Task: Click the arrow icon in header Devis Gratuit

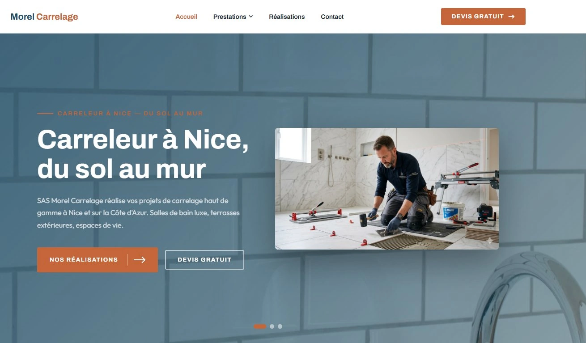Action: [x=511, y=17]
